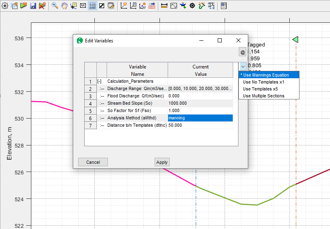Reset view with the 1:1 icon

[83, 6]
